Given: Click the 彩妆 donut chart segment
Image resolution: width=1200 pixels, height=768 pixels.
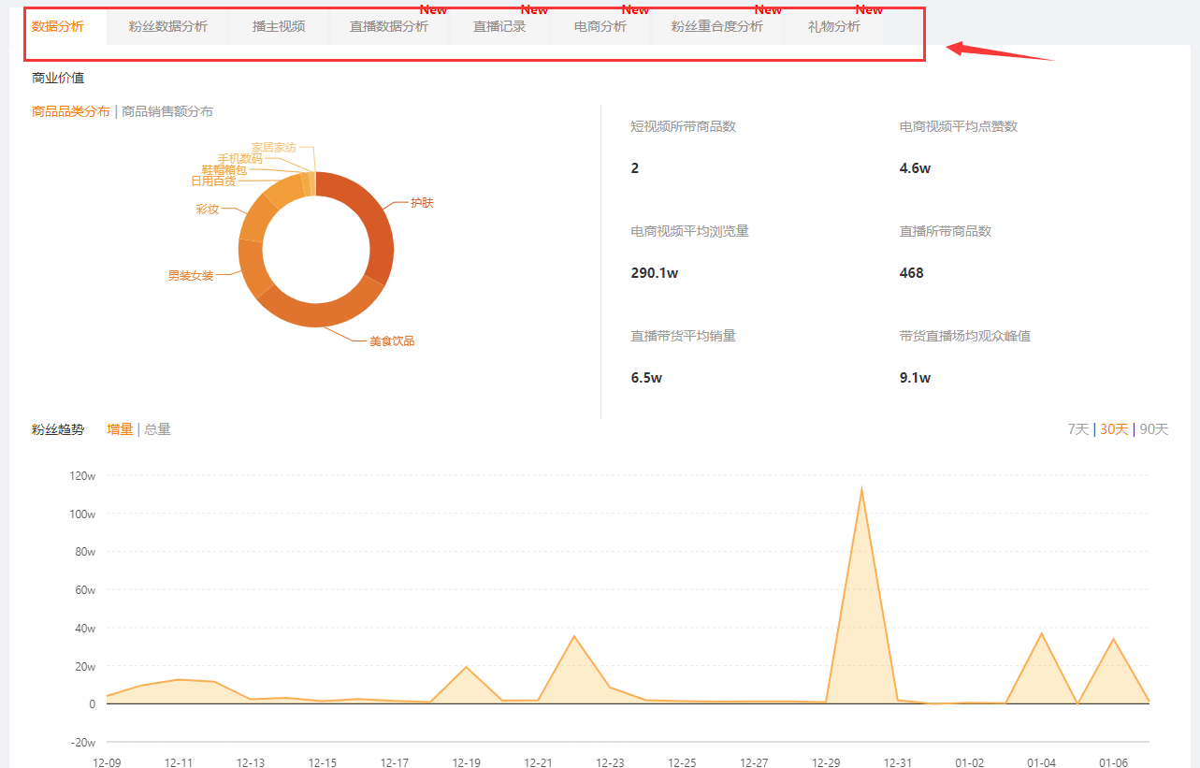Looking at the screenshot, I should click(255, 221).
